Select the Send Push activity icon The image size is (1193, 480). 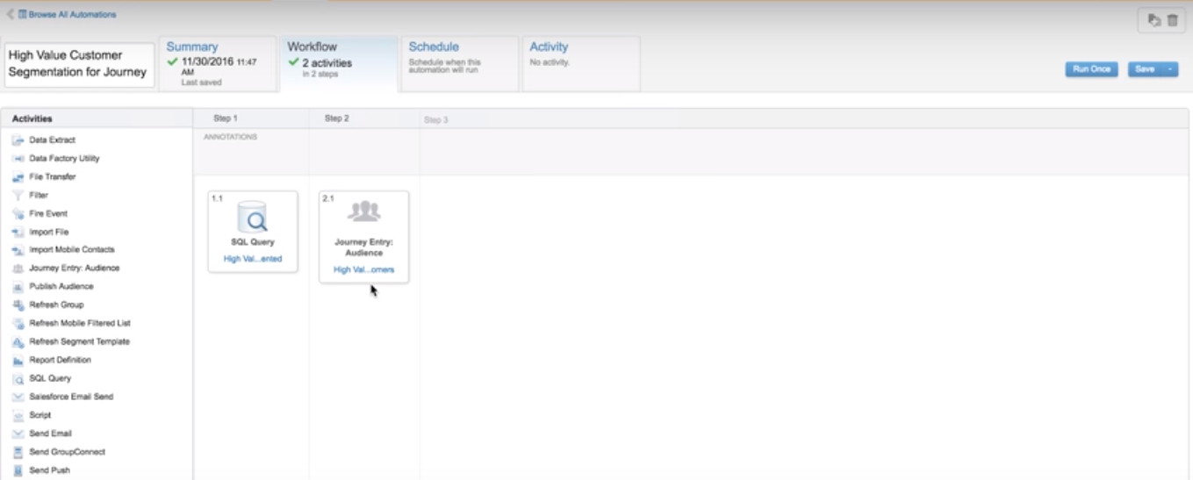click(x=18, y=471)
